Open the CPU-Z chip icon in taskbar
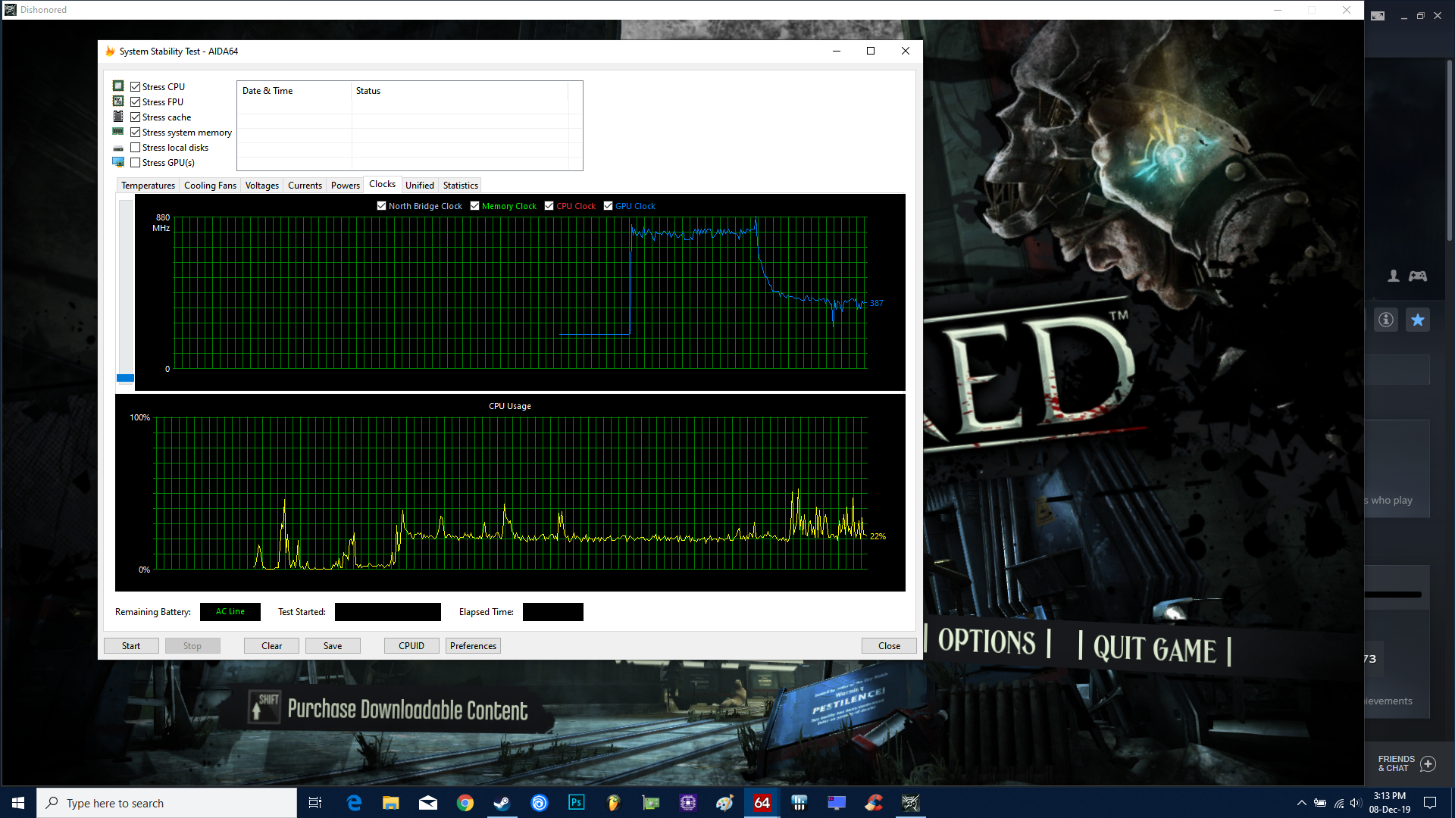1455x818 pixels. pyautogui.click(x=688, y=803)
